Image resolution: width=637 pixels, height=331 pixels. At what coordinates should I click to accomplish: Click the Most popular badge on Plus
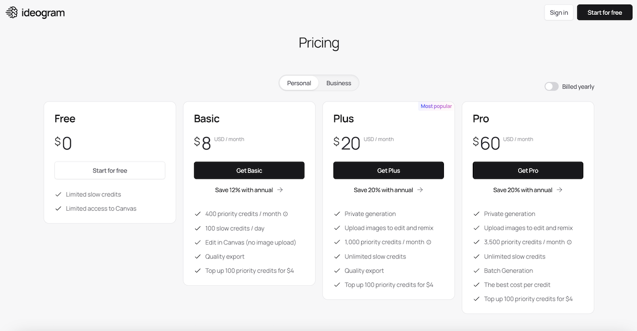pyautogui.click(x=436, y=106)
